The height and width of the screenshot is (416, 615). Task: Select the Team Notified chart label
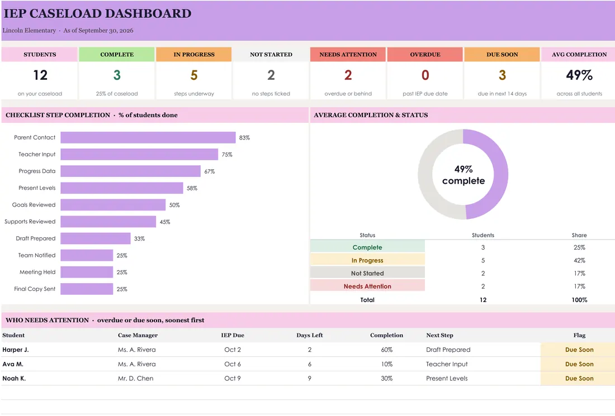tap(37, 255)
